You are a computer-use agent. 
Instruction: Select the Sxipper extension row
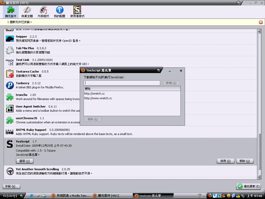(130, 39)
